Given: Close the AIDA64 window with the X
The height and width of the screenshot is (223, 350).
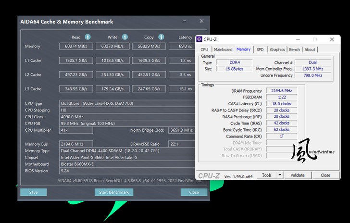Looking at the screenshot, I should pyautogui.click(x=201, y=21).
